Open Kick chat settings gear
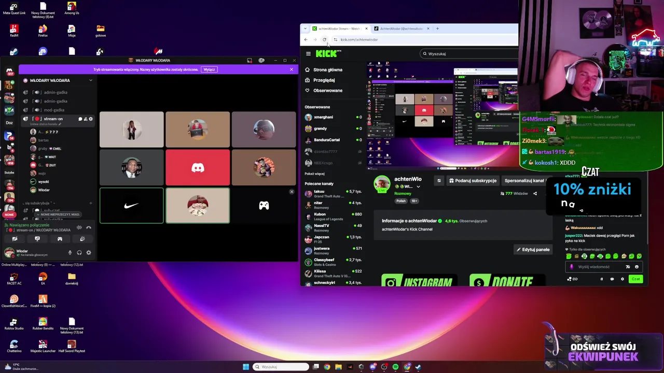 click(622, 279)
